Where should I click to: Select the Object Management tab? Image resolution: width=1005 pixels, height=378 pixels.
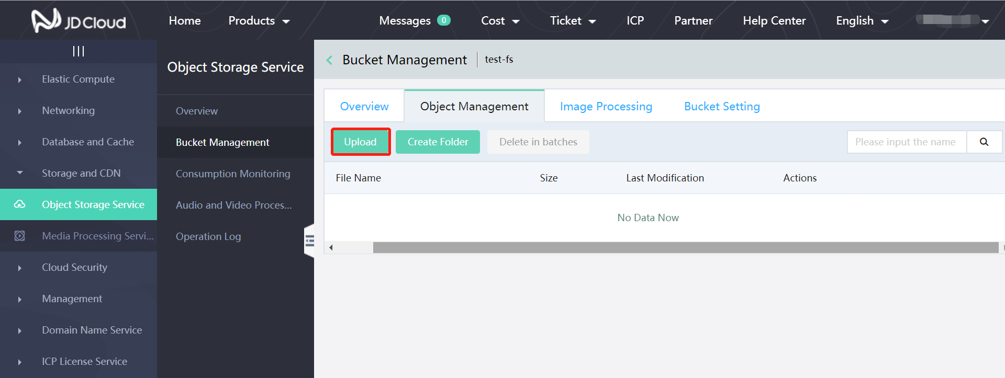474,106
